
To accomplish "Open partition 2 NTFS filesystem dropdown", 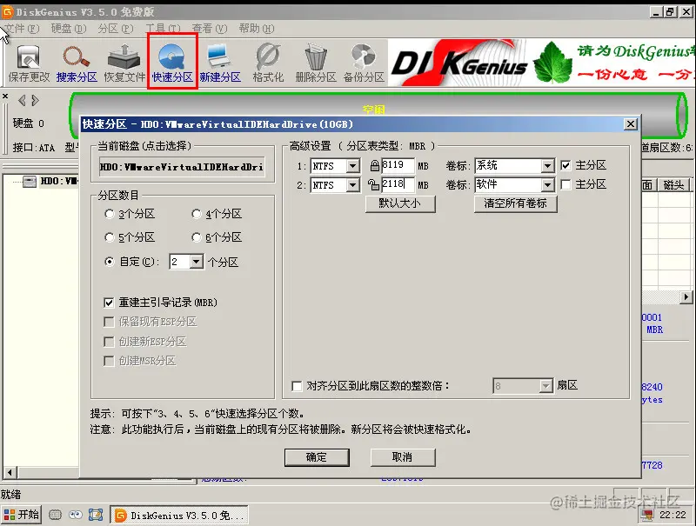I will click(353, 184).
